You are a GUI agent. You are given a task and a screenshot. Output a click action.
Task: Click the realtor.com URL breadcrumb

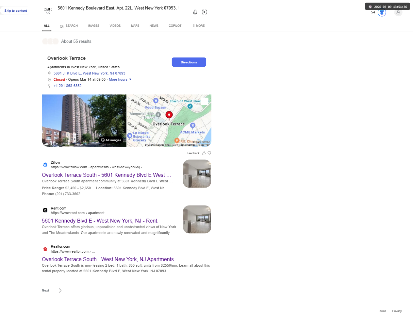[73, 252]
